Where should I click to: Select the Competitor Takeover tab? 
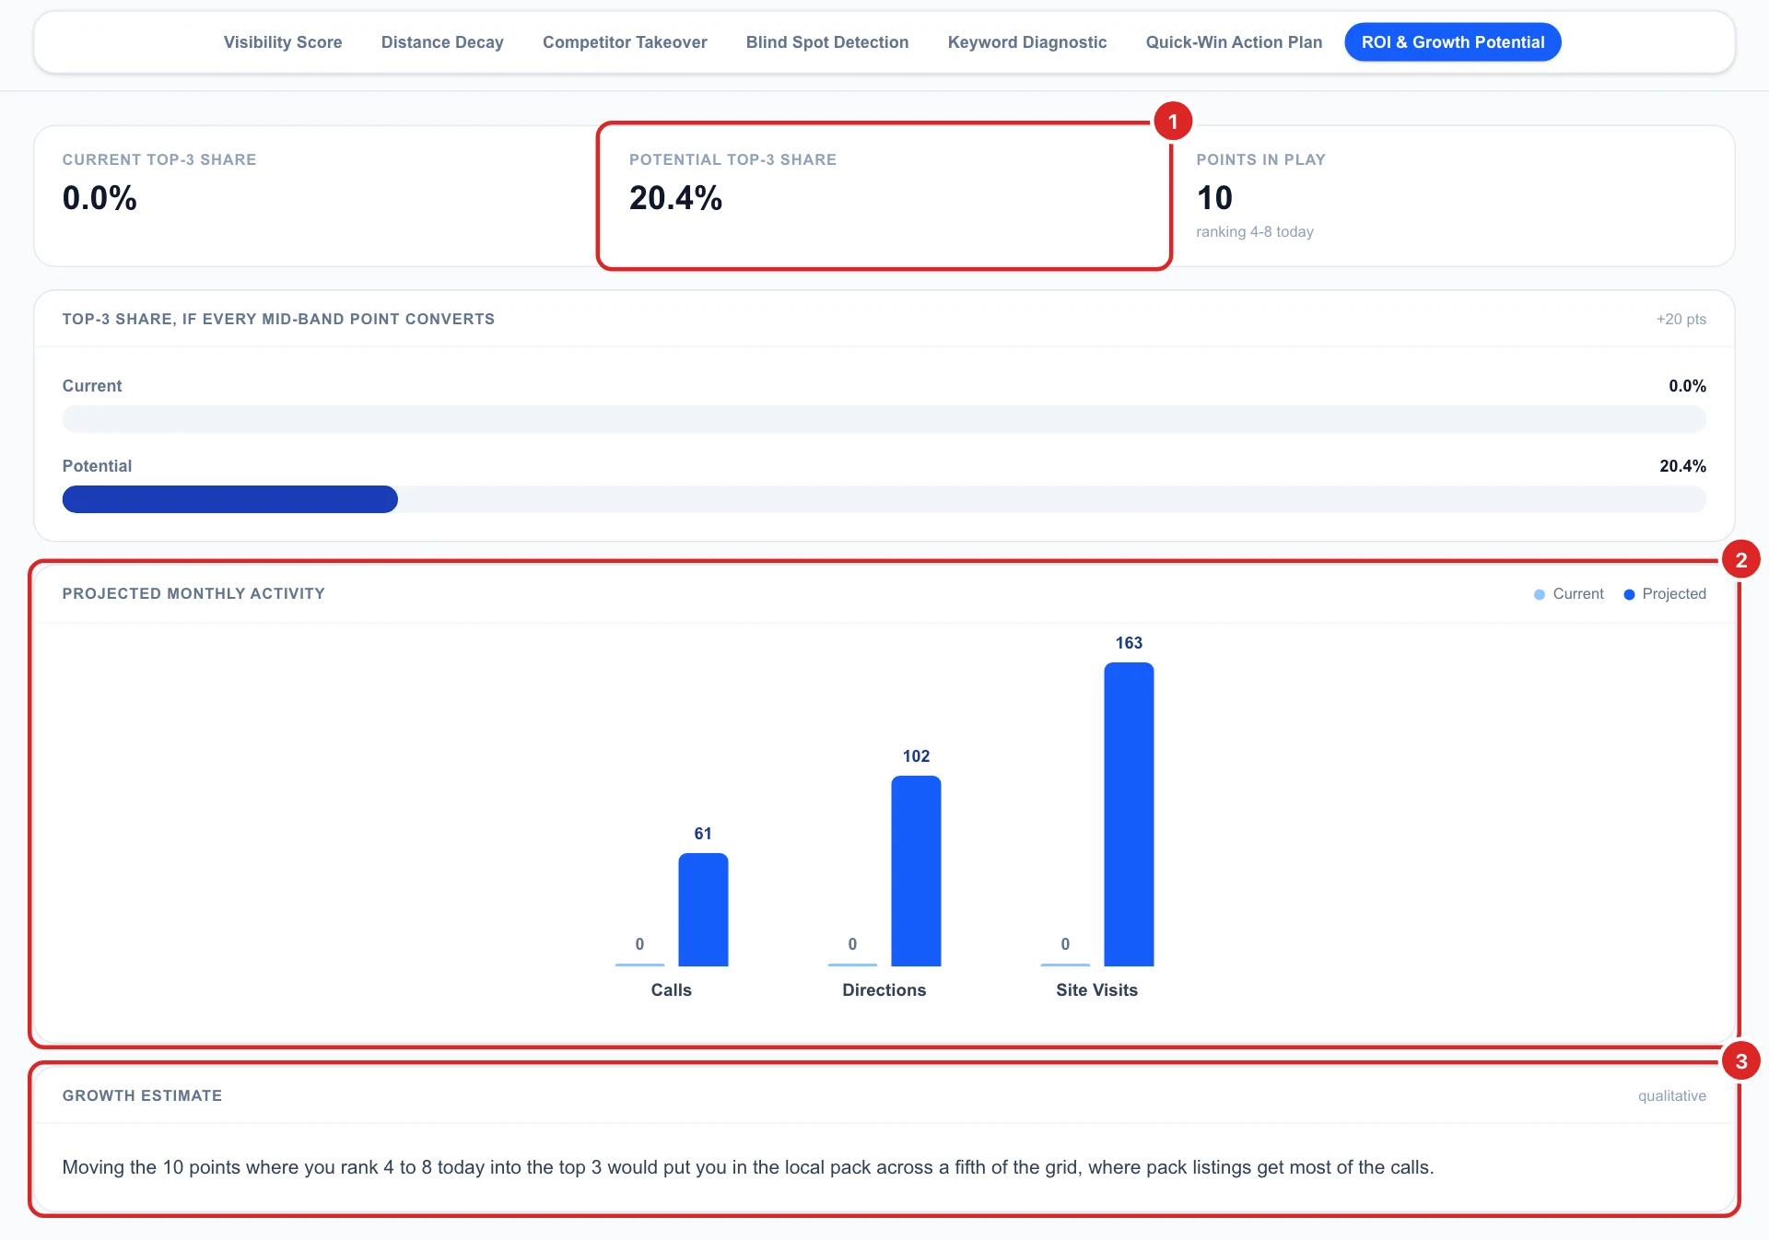pyautogui.click(x=625, y=42)
